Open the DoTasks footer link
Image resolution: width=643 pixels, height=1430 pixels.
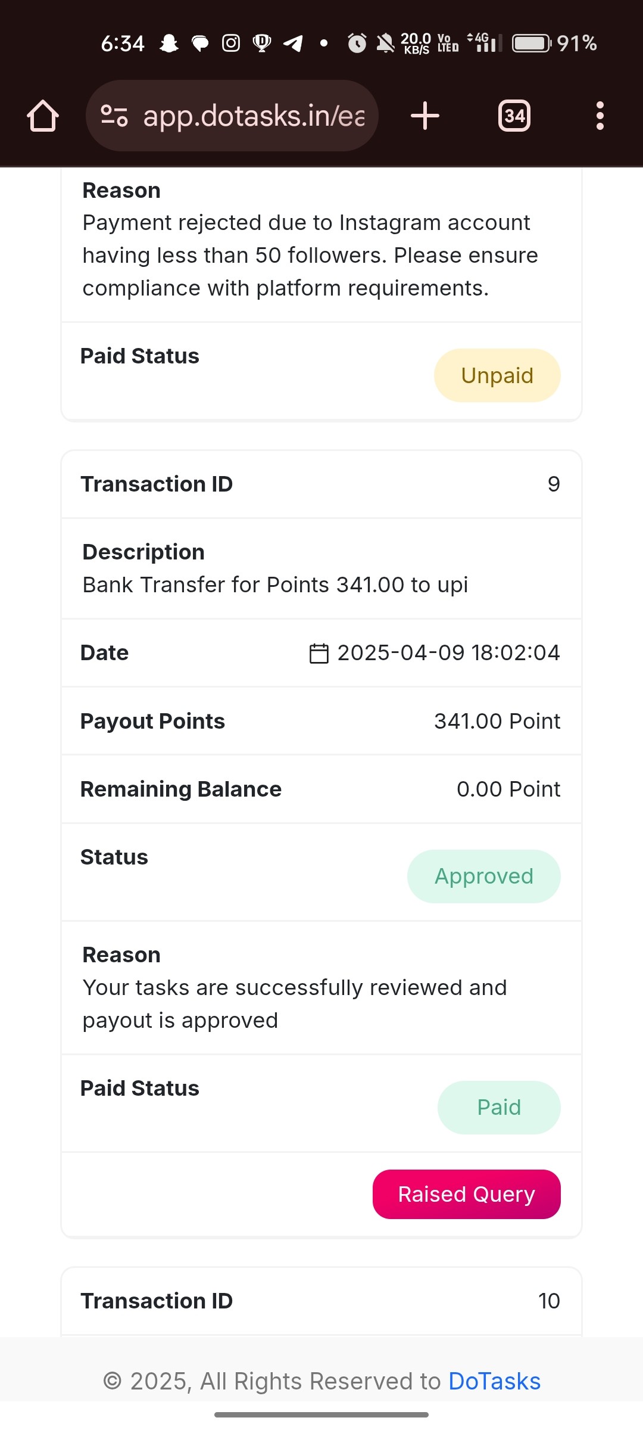point(494,1381)
